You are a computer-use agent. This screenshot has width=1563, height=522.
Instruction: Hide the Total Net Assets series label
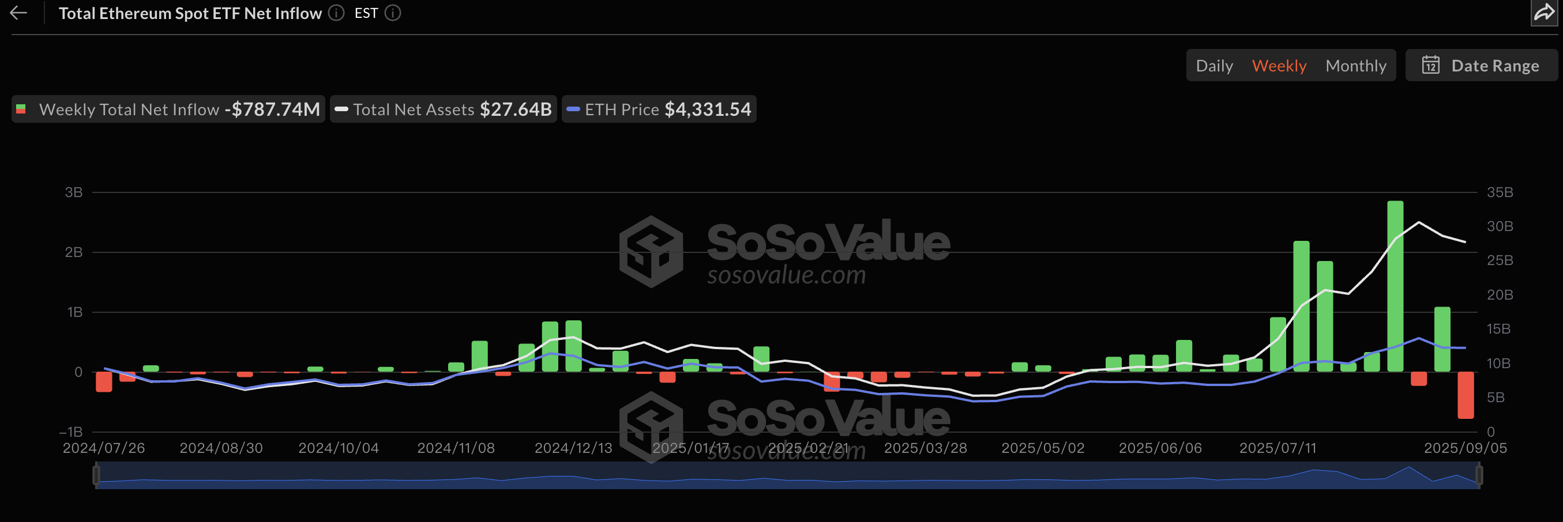(x=413, y=109)
